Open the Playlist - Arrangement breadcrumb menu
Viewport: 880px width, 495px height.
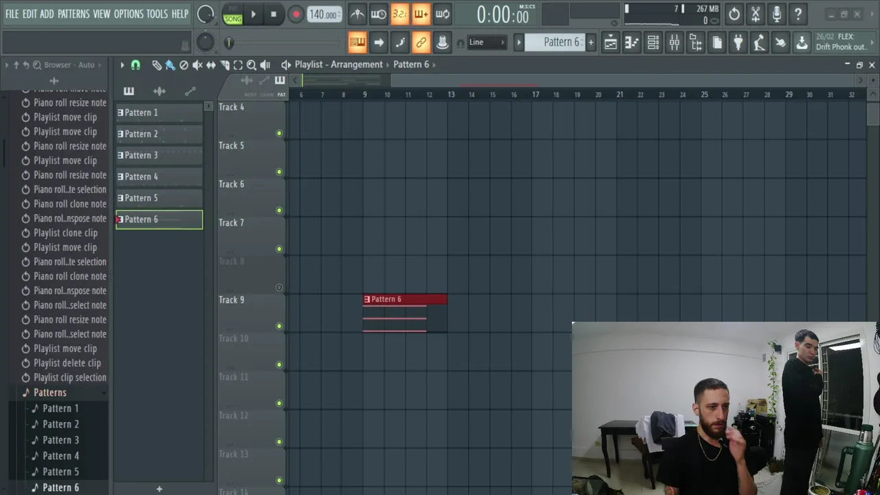338,64
